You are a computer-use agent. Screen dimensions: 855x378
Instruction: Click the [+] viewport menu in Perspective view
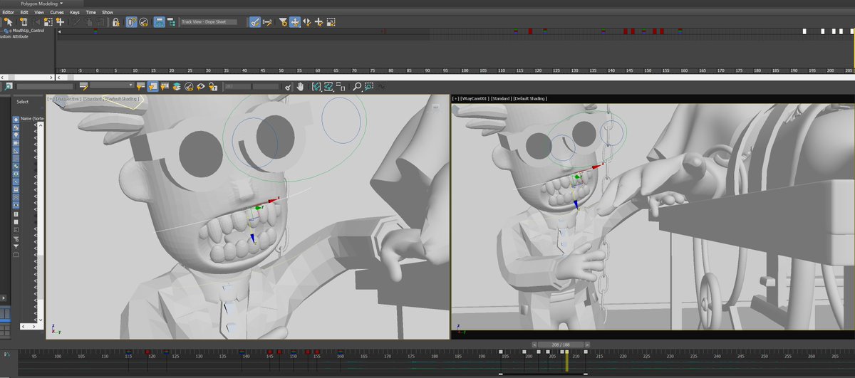point(50,98)
